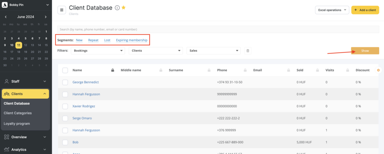The image size is (384, 154).
Task: Open Serge Omaro client profile
Action: pyautogui.click(x=82, y=118)
